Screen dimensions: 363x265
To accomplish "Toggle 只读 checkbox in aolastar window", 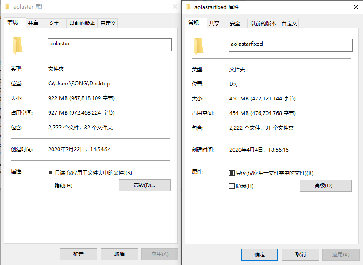I will tap(50, 173).
